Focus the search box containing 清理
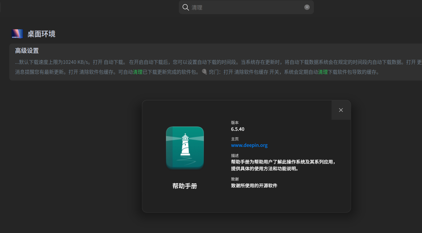The height and width of the screenshot is (233, 422). point(246,7)
